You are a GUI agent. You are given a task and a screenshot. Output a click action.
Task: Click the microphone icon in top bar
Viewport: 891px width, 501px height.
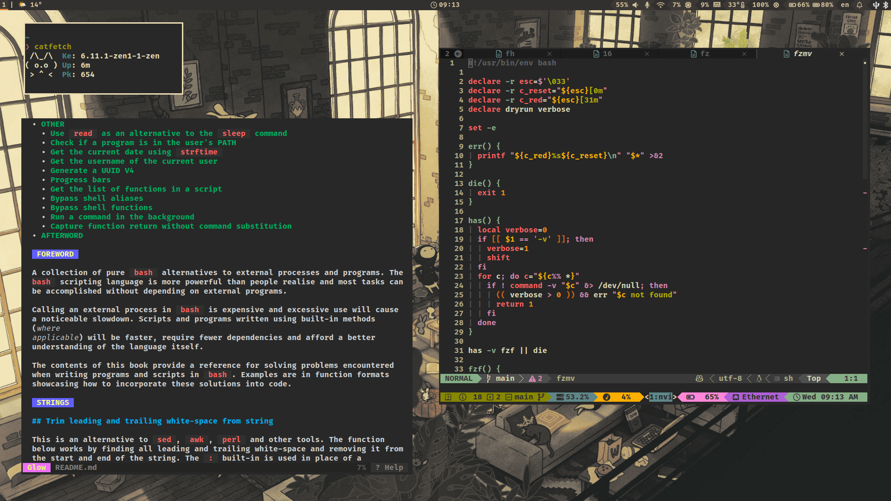pos(647,5)
